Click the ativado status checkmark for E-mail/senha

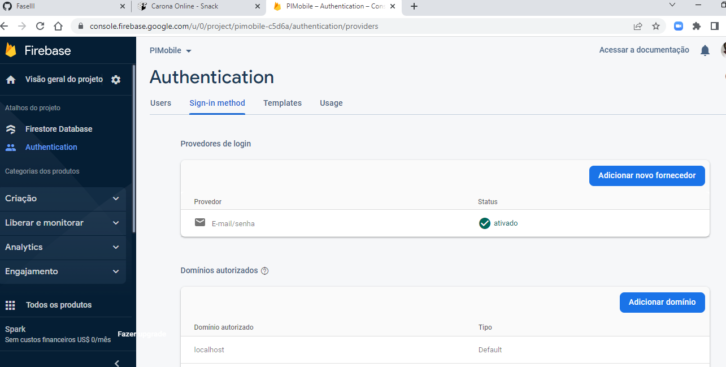(x=484, y=223)
